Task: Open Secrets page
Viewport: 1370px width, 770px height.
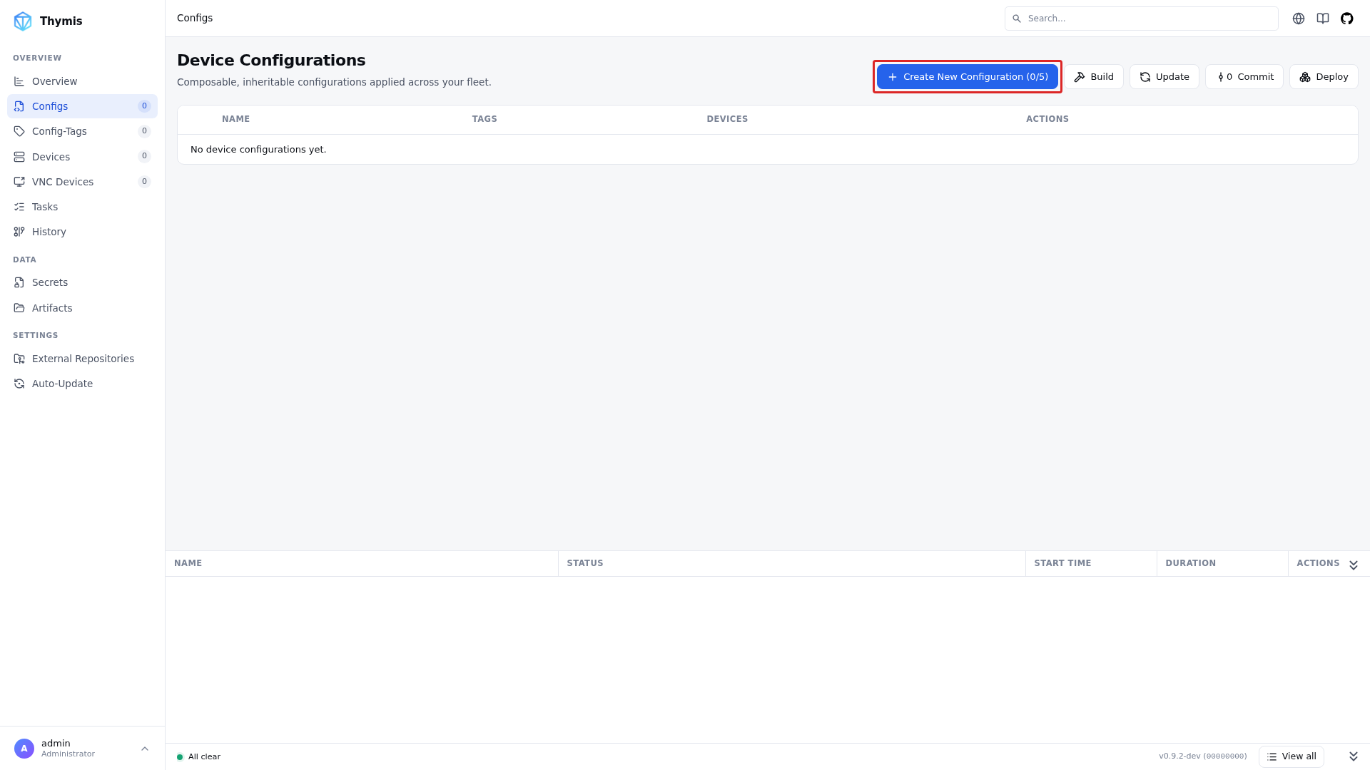Action: [82, 282]
